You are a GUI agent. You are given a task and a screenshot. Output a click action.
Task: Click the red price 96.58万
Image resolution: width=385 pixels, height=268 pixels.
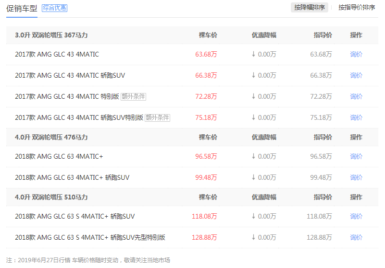206,156
